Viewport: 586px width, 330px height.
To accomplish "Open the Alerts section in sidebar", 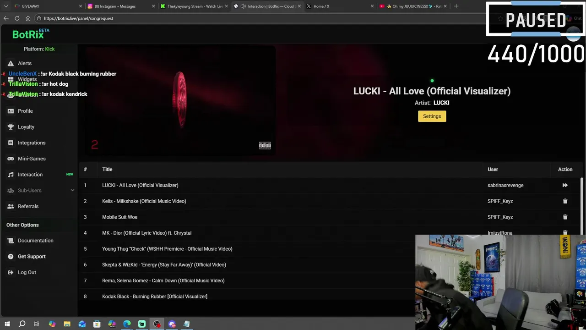I will click(x=25, y=63).
